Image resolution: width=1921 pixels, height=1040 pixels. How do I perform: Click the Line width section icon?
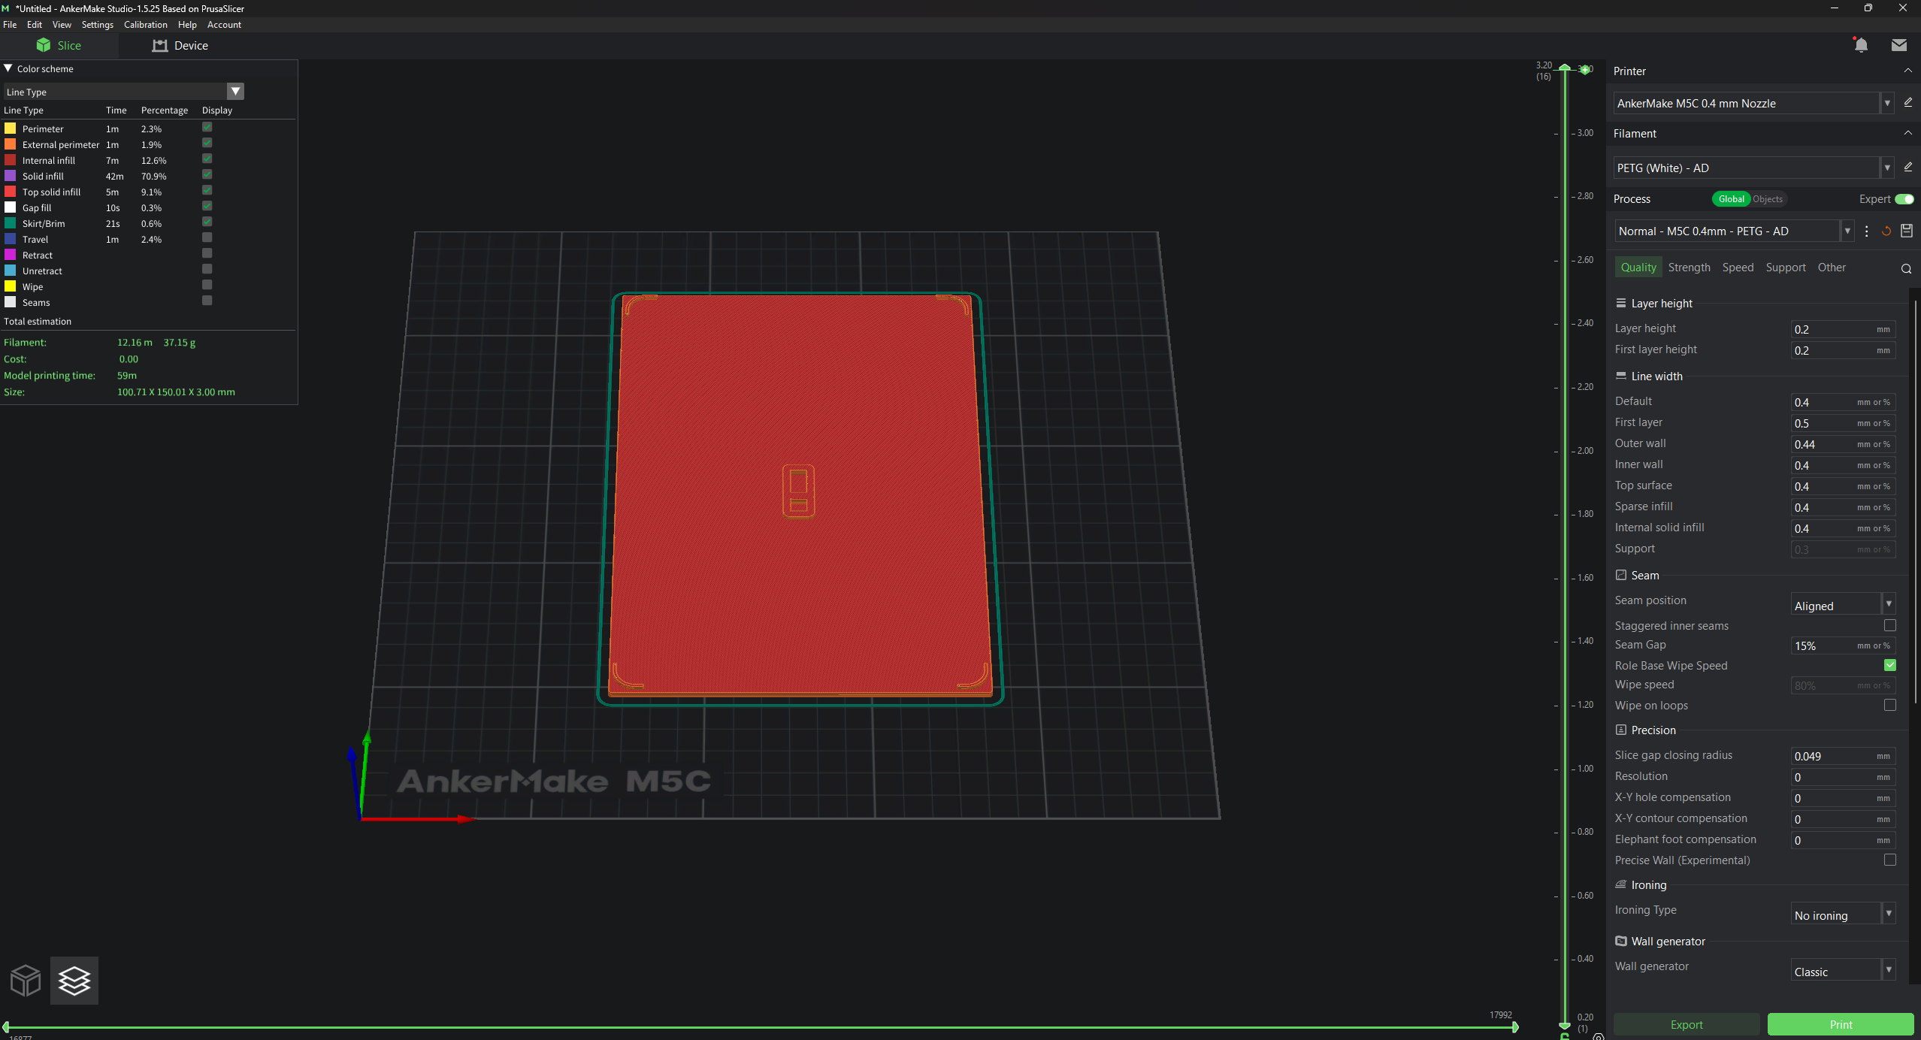pos(1621,376)
